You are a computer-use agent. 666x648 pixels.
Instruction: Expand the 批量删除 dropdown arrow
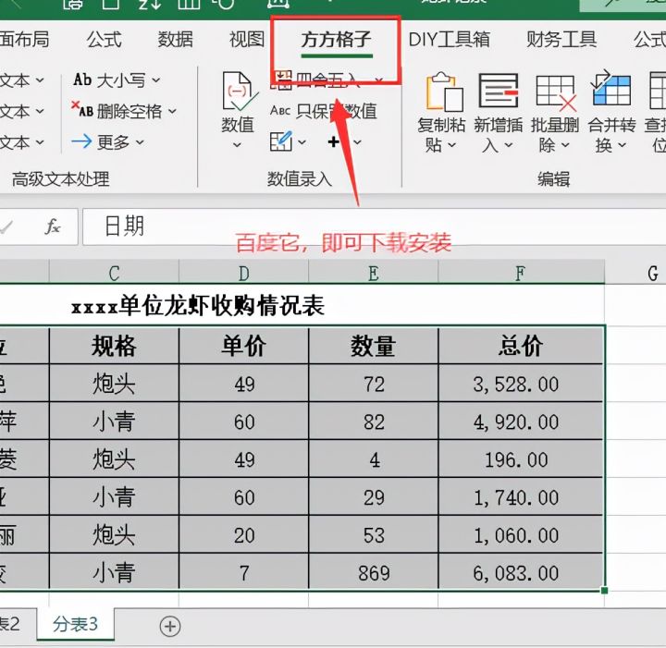tap(565, 145)
